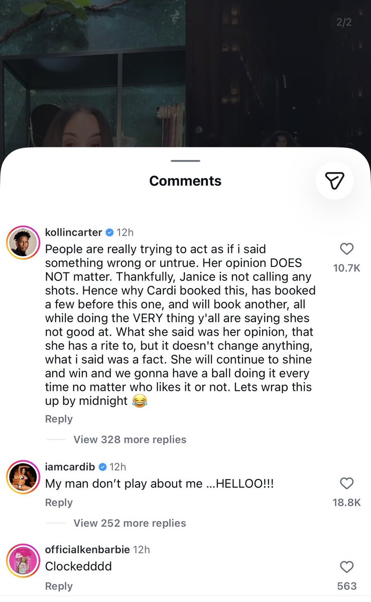Reply to iamcardib's comment
The height and width of the screenshot is (602, 371).
click(59, 503)
